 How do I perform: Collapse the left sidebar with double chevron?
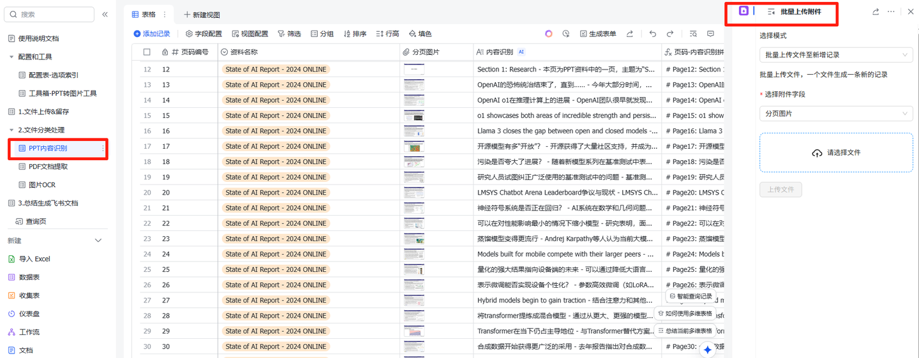coord(105,14)
